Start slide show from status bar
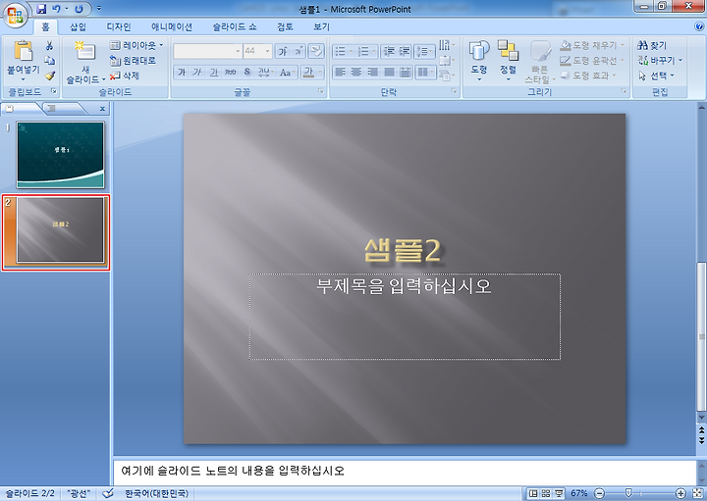Screen dimensions: 707x501 tap(560, 493)
